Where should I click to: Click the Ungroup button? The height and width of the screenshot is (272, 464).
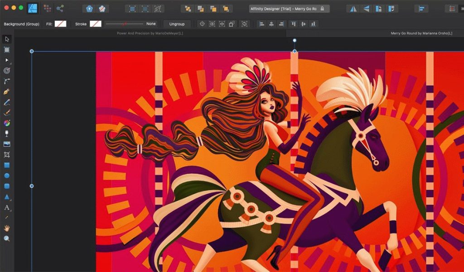point(177,24)
